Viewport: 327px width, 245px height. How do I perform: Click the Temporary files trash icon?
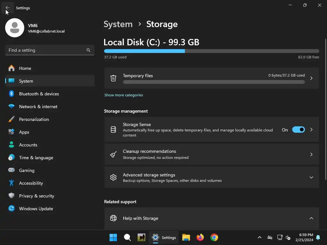(x=113, y=78)
